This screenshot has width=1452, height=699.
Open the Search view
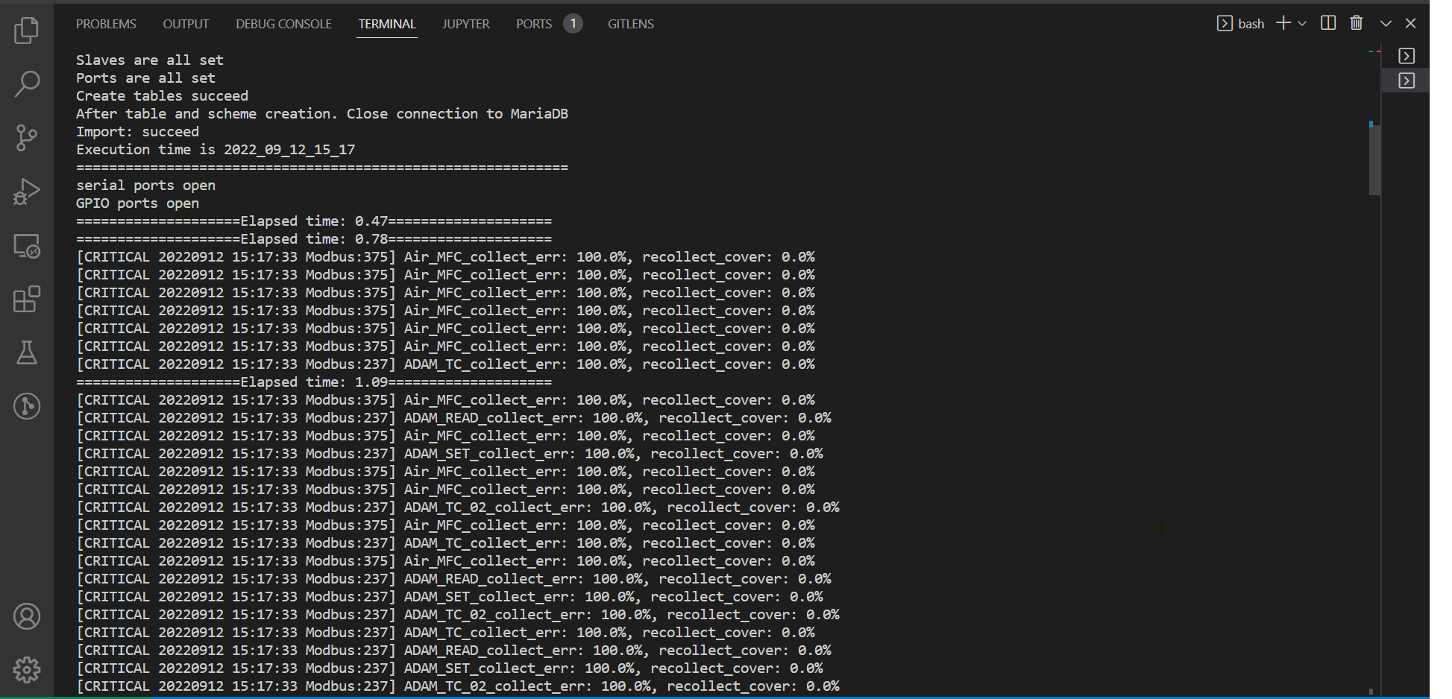[28, 83]
